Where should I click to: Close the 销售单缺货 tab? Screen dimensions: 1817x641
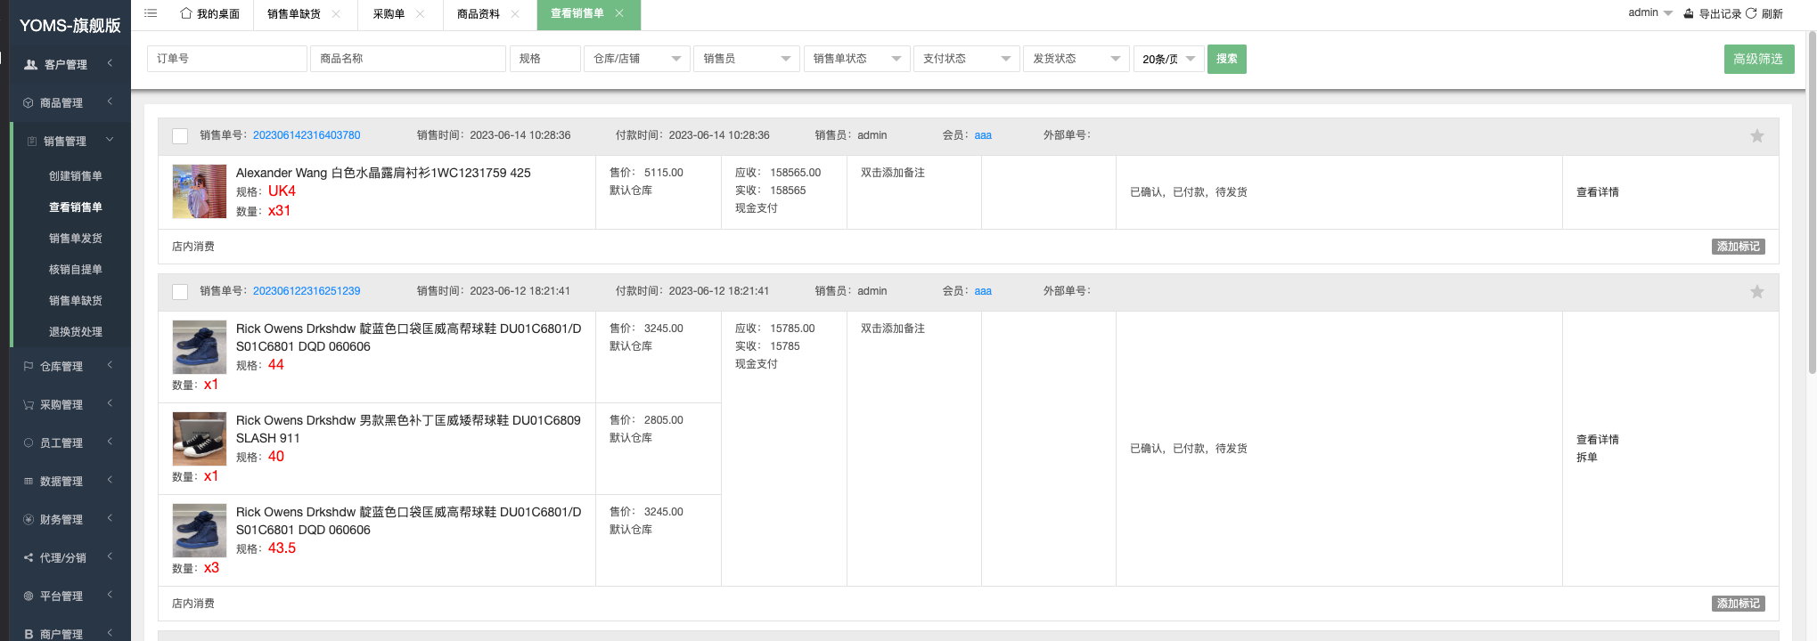click(336, 14)
